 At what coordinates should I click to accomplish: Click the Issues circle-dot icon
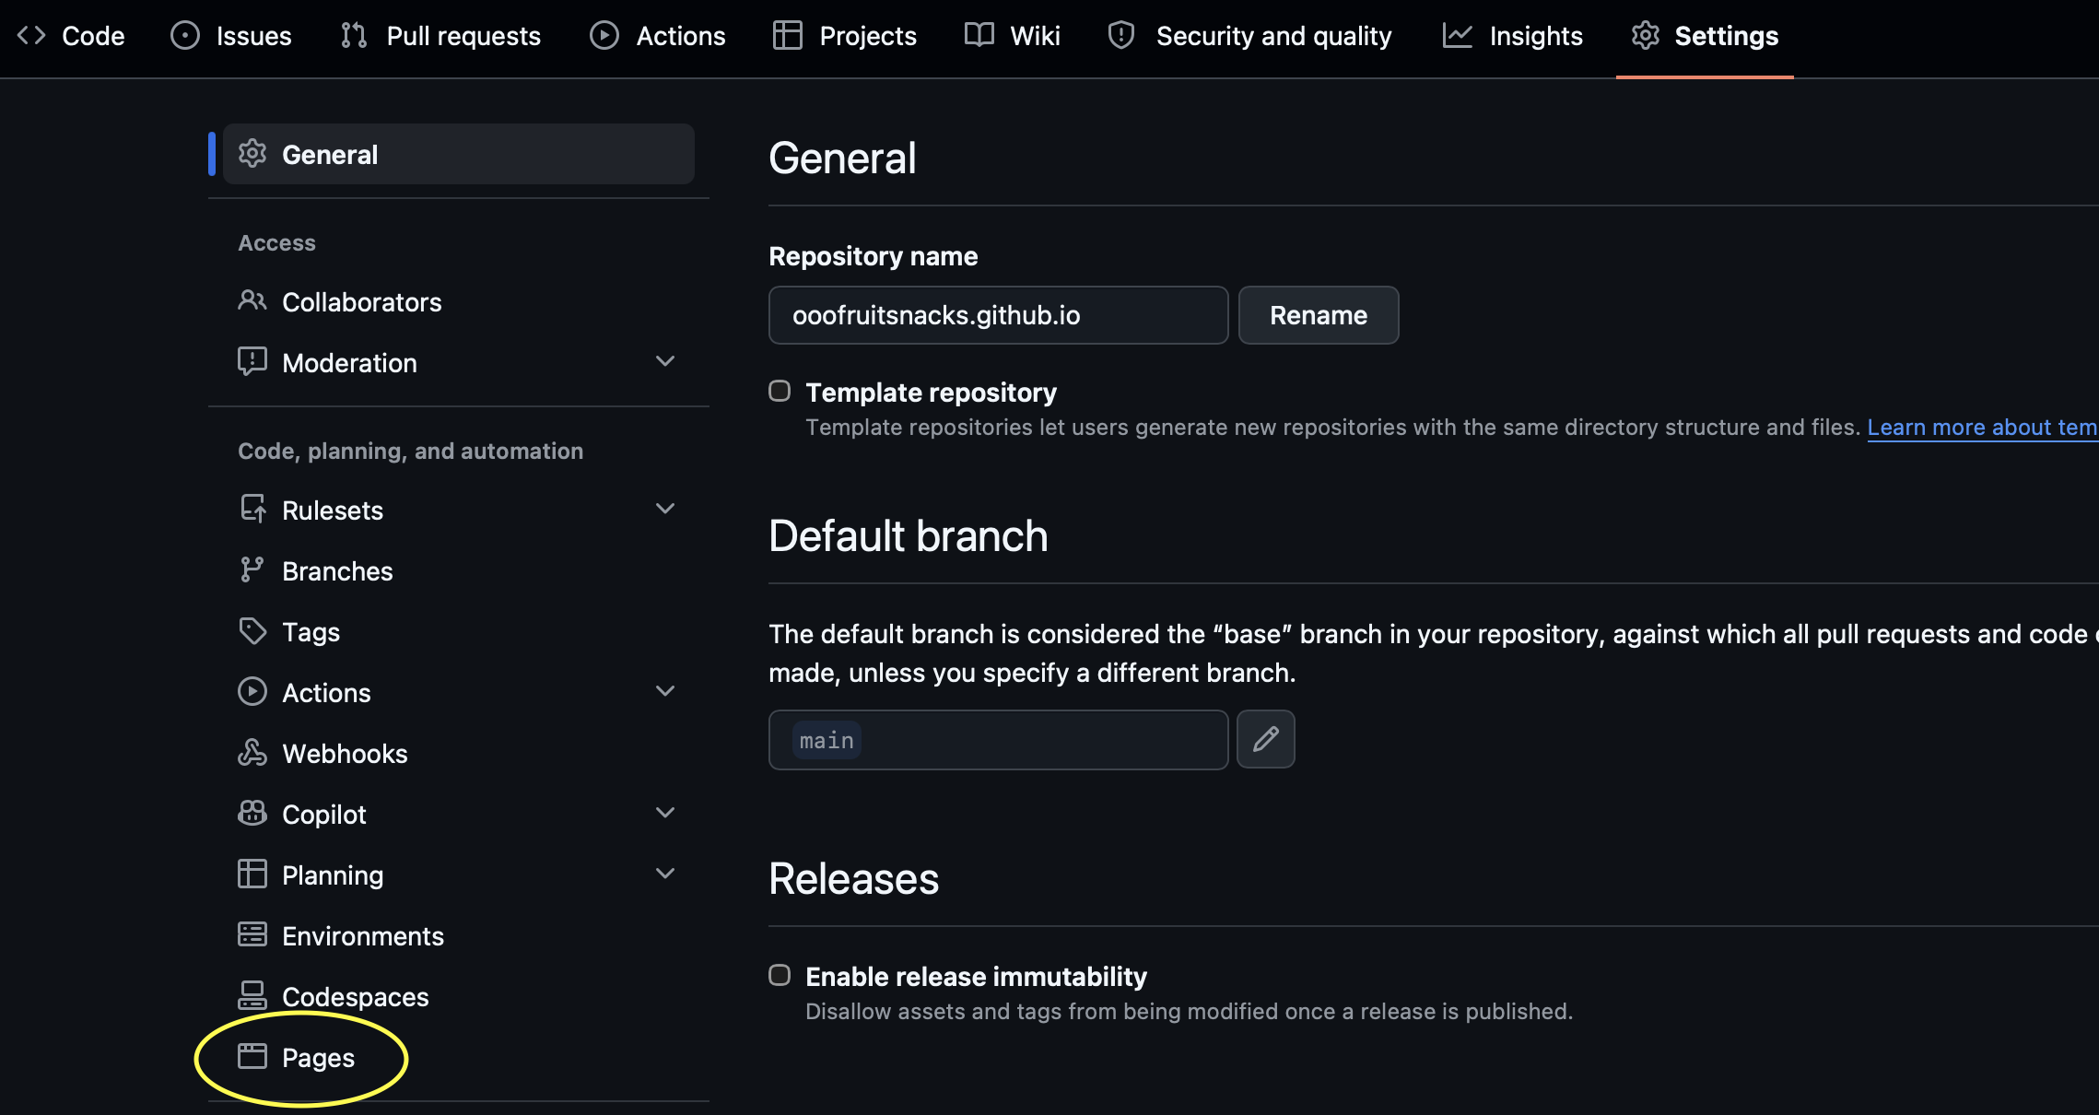click(185, 35)
